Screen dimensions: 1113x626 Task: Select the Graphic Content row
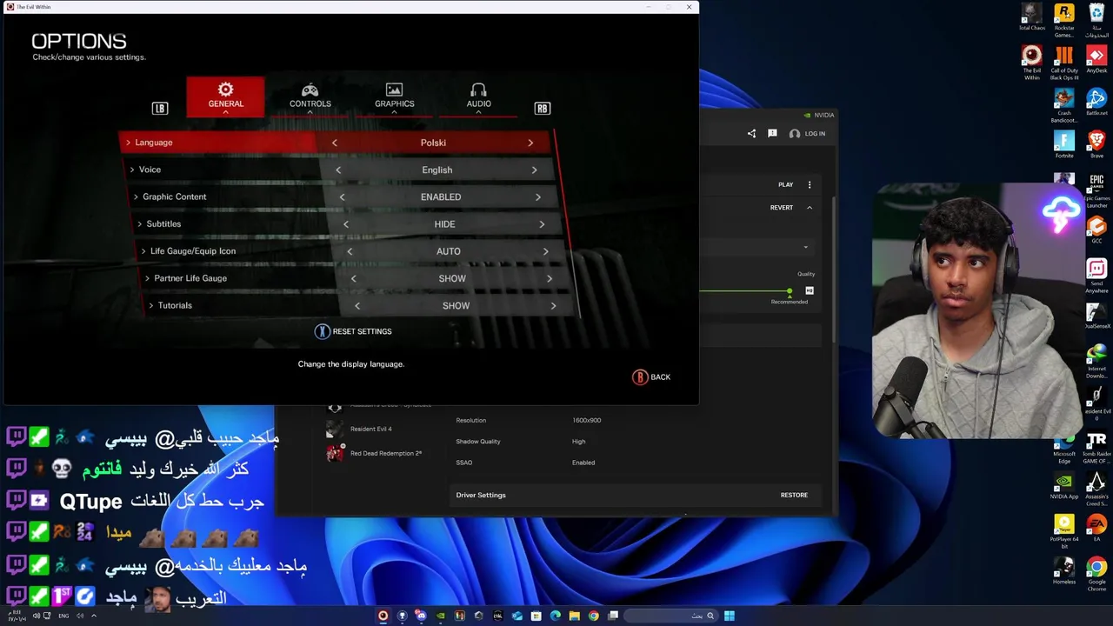point(344,196)
